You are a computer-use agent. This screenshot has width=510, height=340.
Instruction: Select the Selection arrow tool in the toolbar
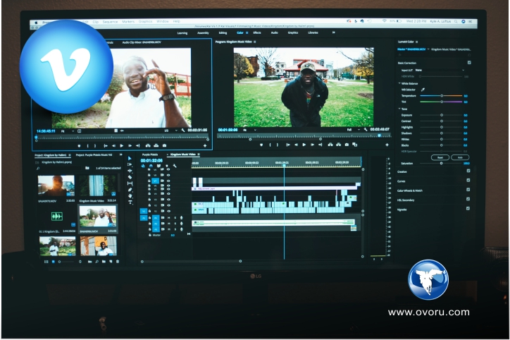[130, 159]
